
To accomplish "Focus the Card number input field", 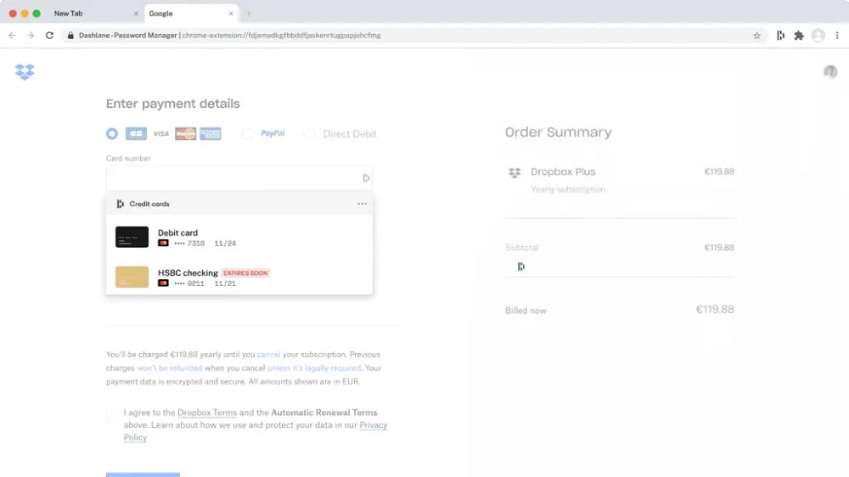I will [239, 178].
